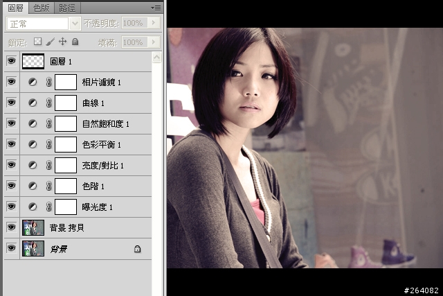Select layer name 曝光度 1
Screen dimensions: 443x296
(x=98, y=207)
